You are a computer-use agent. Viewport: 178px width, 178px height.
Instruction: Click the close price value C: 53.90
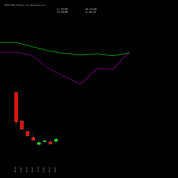pyautogui.click(x=62, y=9)
